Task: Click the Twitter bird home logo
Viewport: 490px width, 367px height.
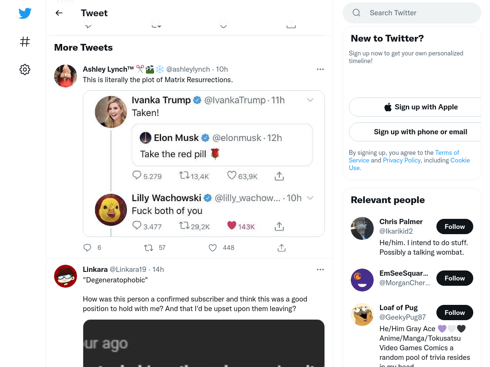Action: pos(25,13)
